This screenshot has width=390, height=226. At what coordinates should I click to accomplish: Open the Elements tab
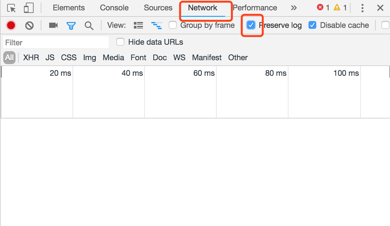pyautogui.click(x=69, y=8)
